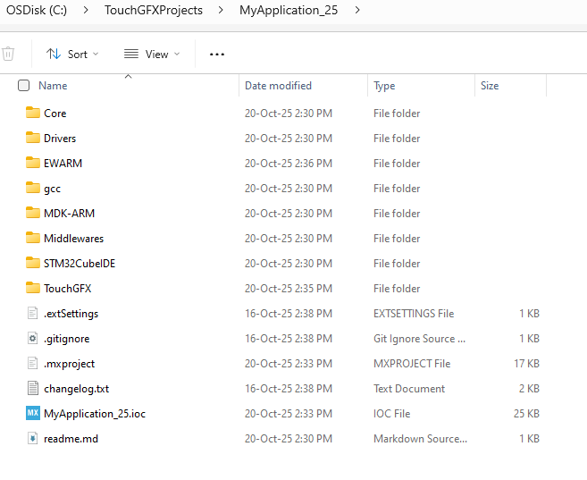This screenshot has height=480, width=587.
Task: Click the Drivers folder icon
Action: (x=33, y=138)
